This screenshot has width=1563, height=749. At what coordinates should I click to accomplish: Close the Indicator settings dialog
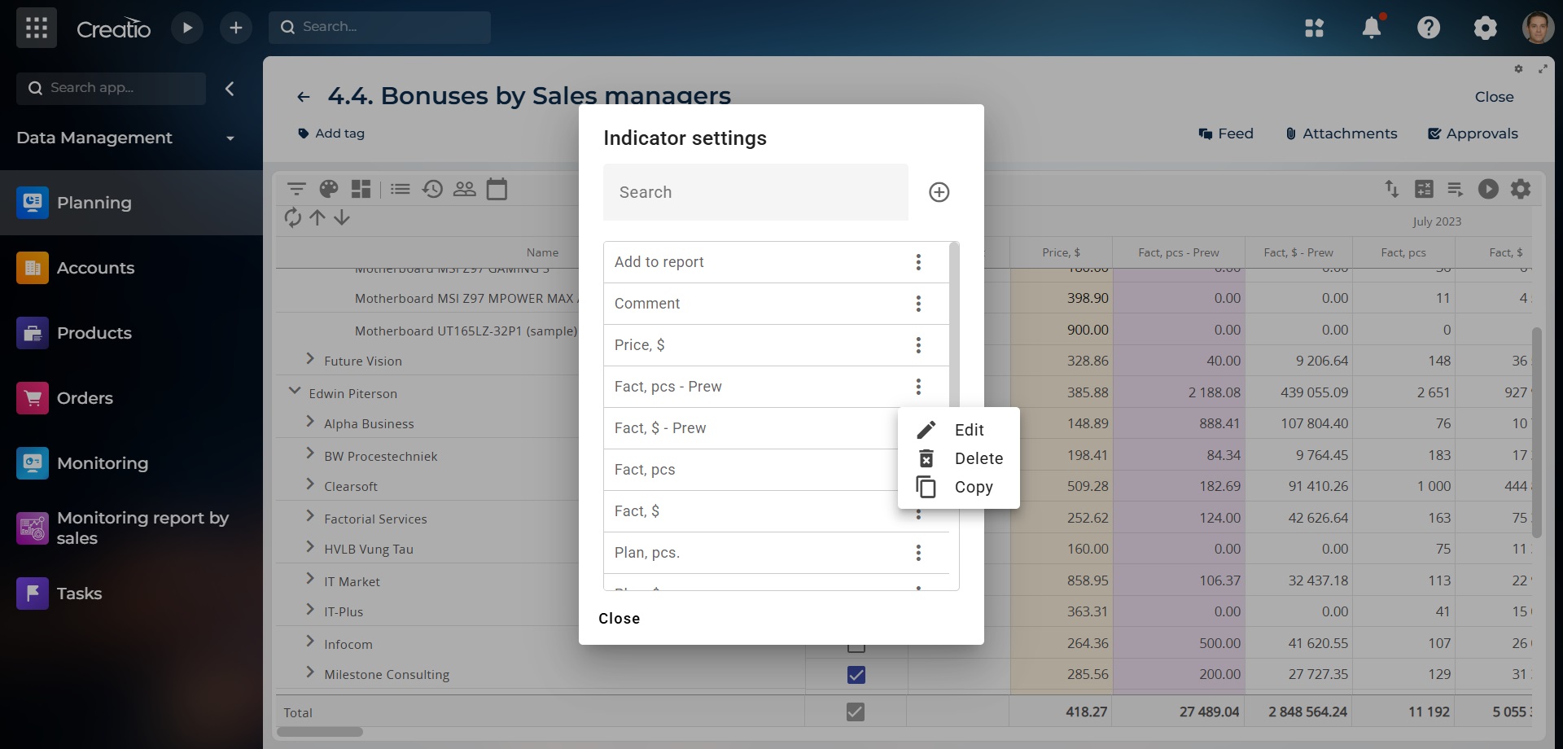[619, 619]
